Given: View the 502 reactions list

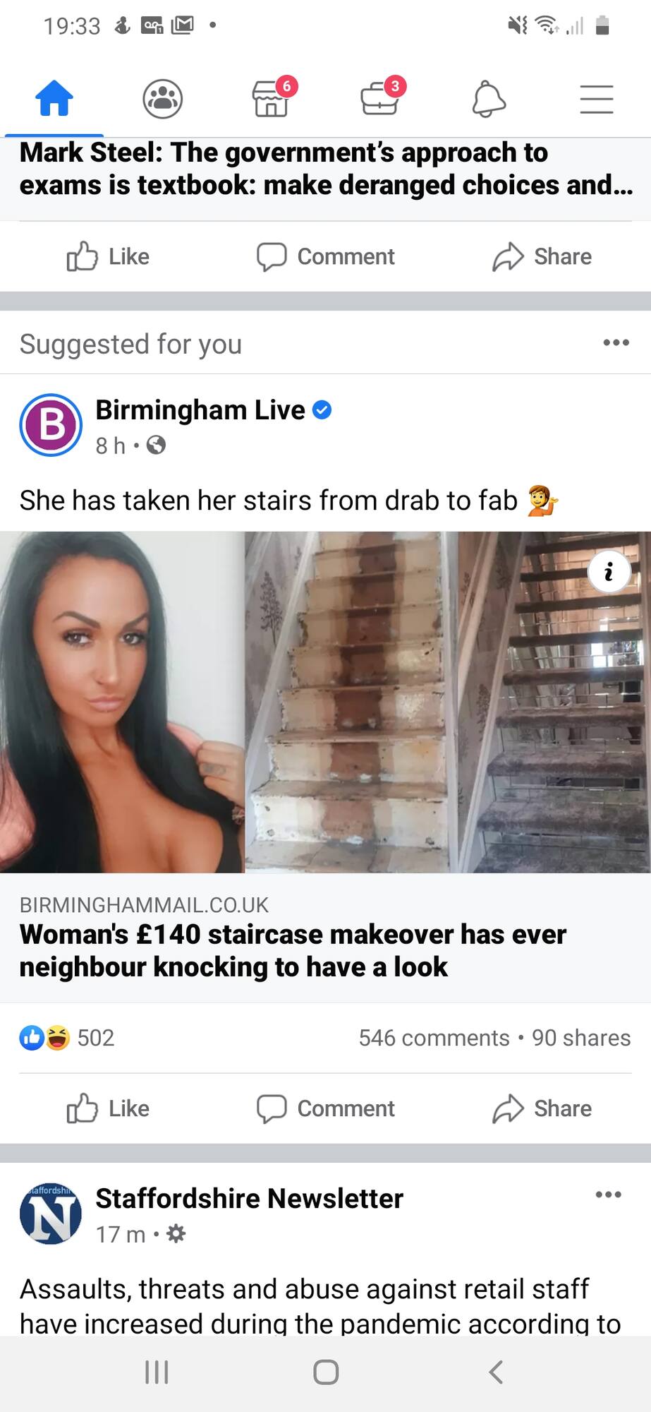Looking at the screenshot, I should pos(67,1038).
